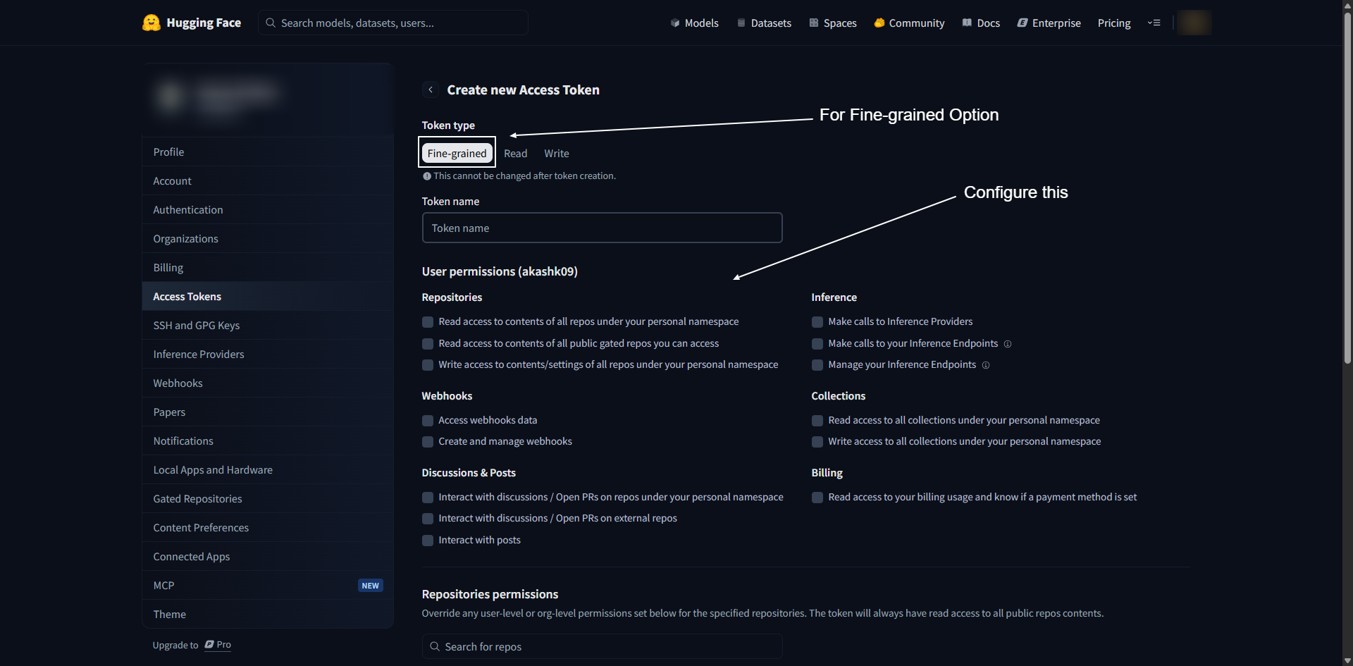Open Access Tokens settings
The width and height of the screenshot is (1353, 666).
point(268,296)
